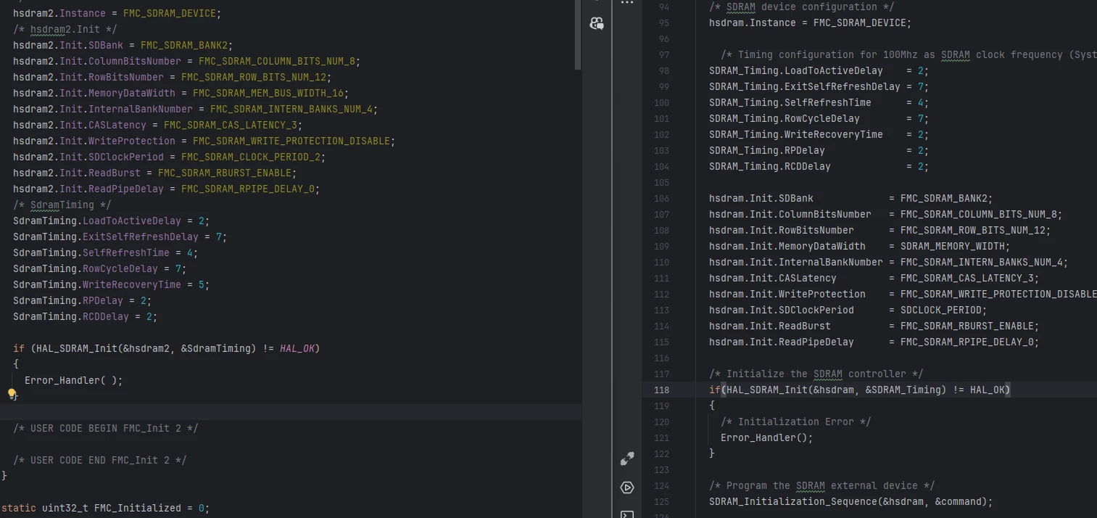Click SdramTiming.LoadToActiveDelay in left editor
This screenshot has height=518, width=1097.
(97, 221)
